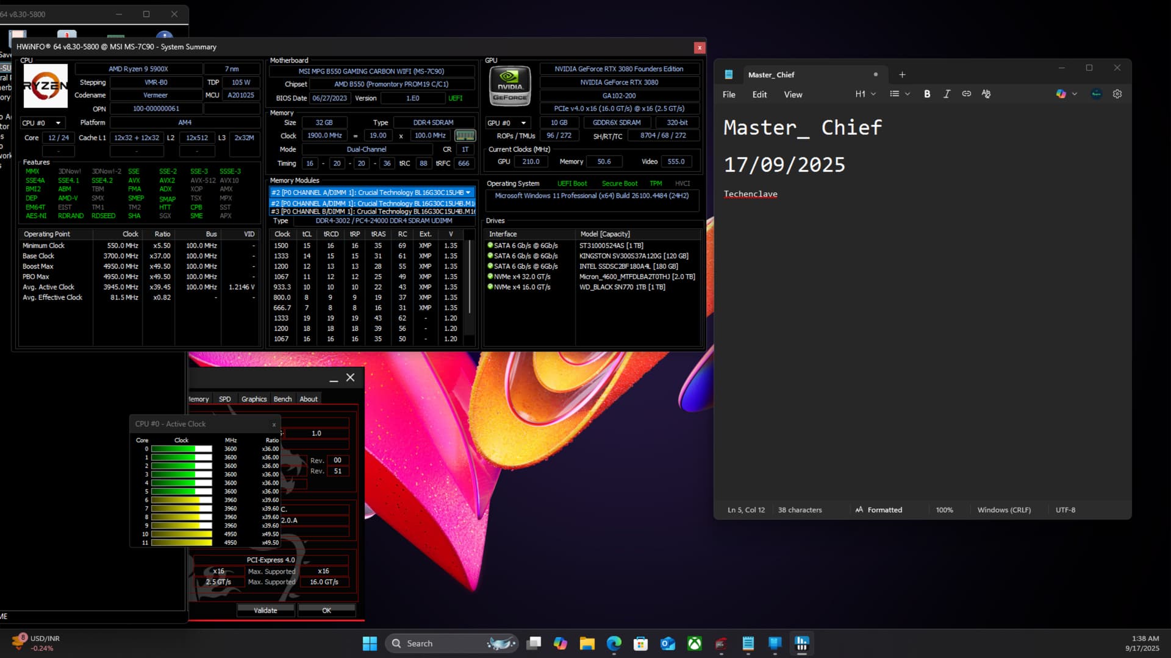Click the 'UTF-8' encoding in Notepad status bar

coord(1065,510)
